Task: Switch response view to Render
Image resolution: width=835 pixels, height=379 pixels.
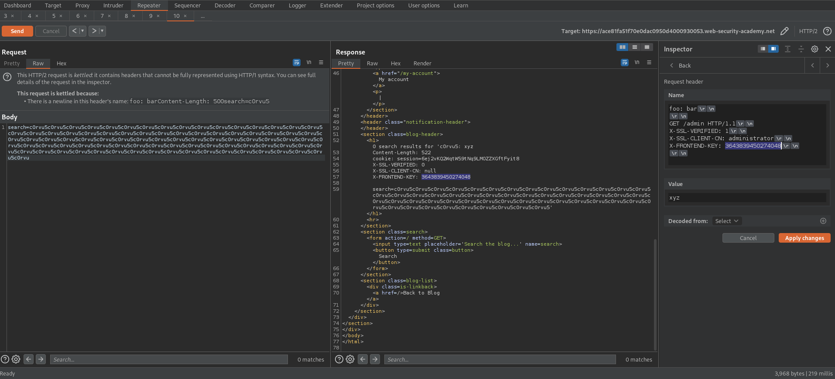Action: [x=422, y=63]
